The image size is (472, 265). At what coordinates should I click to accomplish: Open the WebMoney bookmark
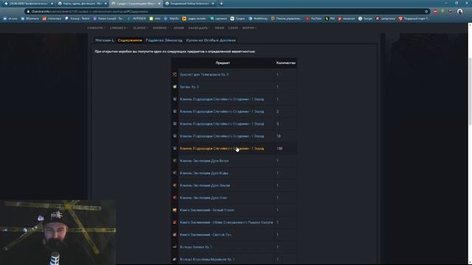258,18
